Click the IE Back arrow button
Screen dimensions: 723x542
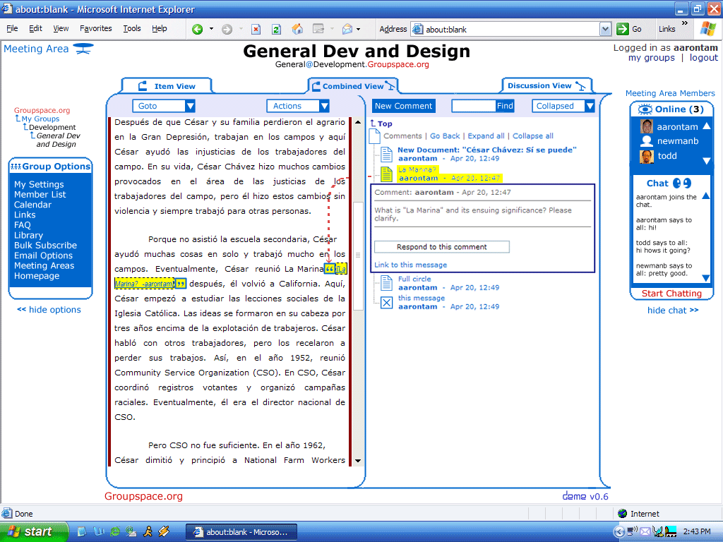197,29
